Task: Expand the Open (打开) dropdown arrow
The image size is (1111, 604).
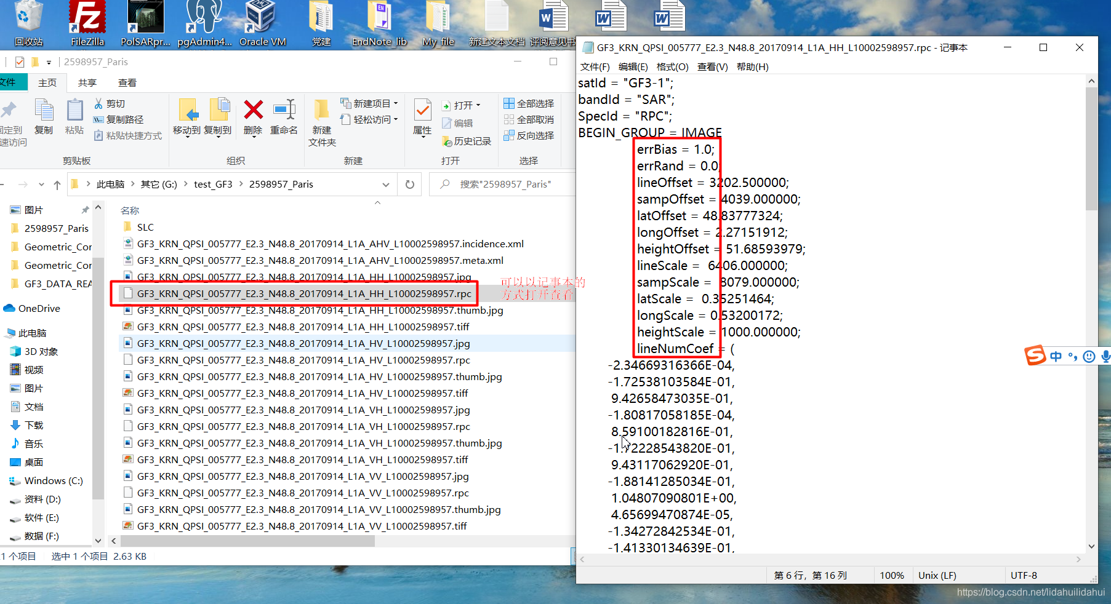Action: pyautogui.click(x=478, y=105)
